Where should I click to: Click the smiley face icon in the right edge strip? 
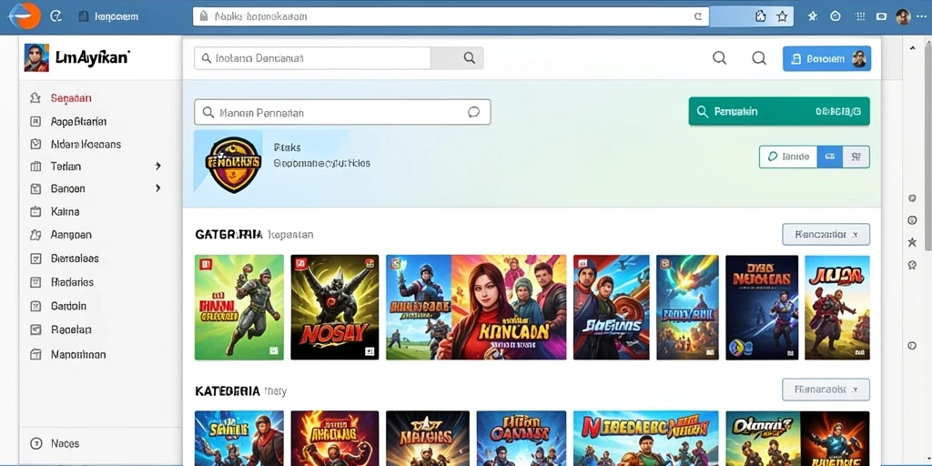[912, 220]
